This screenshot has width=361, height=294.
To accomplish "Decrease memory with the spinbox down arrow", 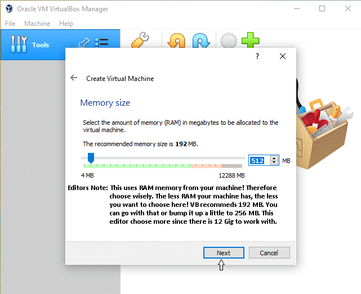I will click(274, 163).
